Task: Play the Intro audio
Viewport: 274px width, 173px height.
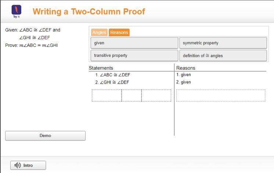Action: pos(28,165)
